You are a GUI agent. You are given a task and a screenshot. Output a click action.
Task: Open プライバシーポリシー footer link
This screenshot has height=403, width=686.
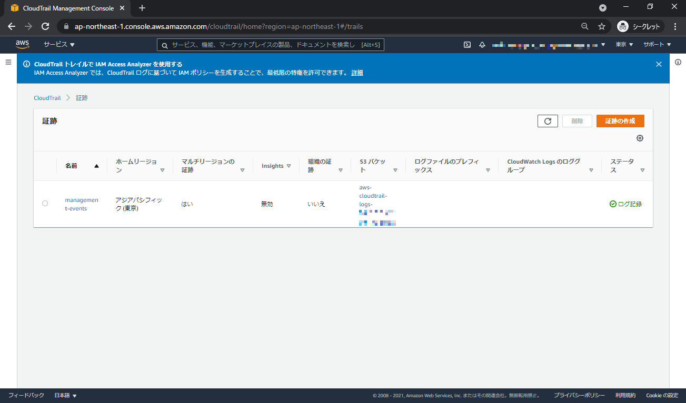(x=579, y=396)
